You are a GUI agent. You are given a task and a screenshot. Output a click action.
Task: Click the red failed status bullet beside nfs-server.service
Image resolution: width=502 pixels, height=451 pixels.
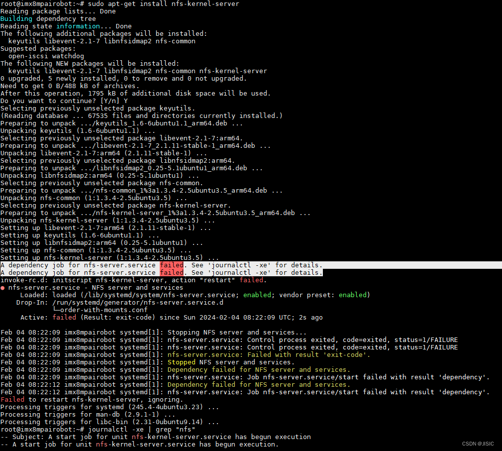click(x=5, y=287)
